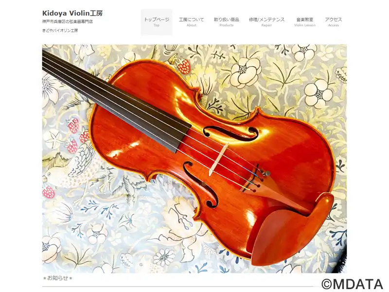This screenshot has height=292, width=389.
Task: Click the ＊お知らせ＊ news heading
Action: pos(57,278)
